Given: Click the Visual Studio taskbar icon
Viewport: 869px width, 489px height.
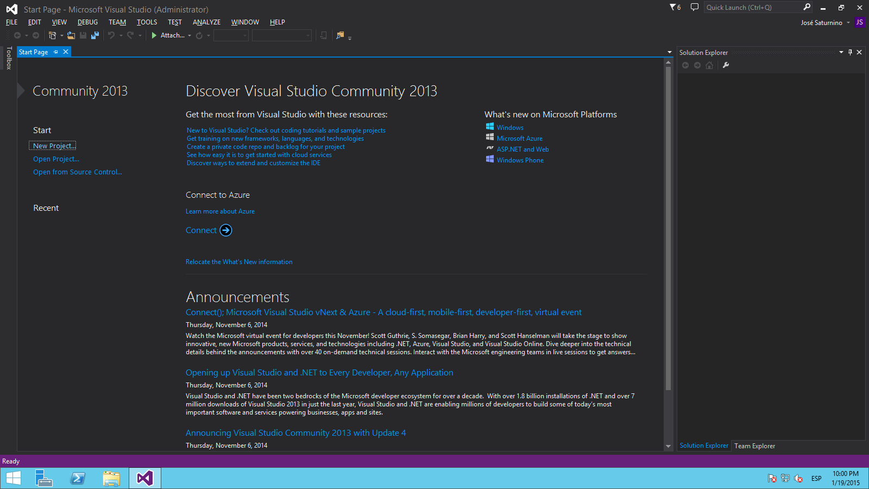Looking at the screenshot, I should coord(145,478).
